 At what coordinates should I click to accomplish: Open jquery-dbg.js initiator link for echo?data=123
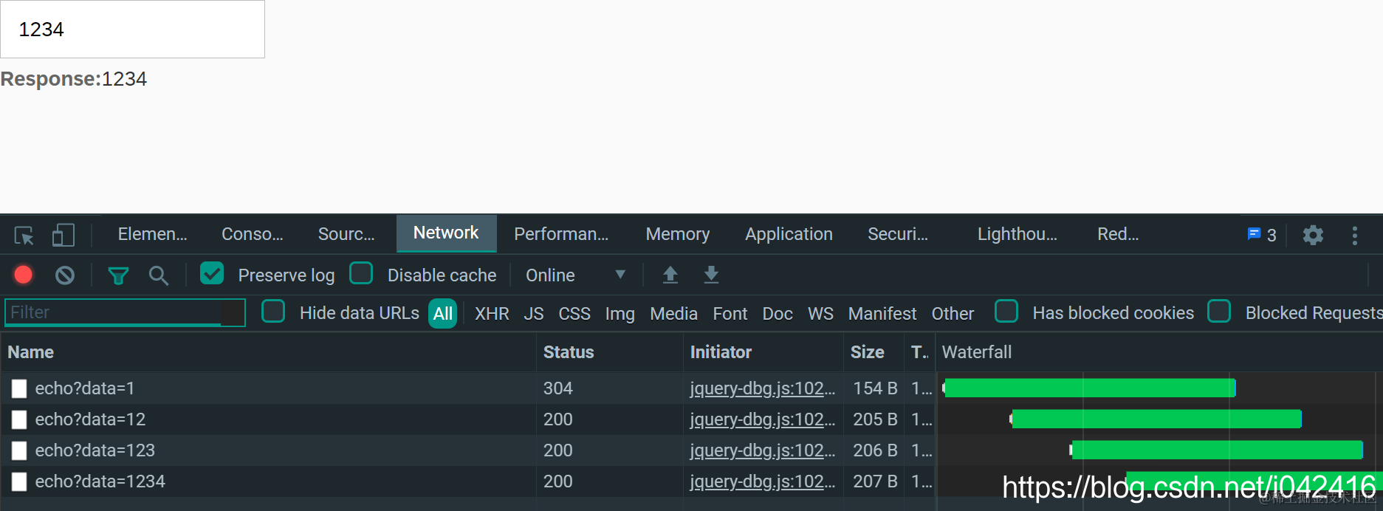point(763,450)
